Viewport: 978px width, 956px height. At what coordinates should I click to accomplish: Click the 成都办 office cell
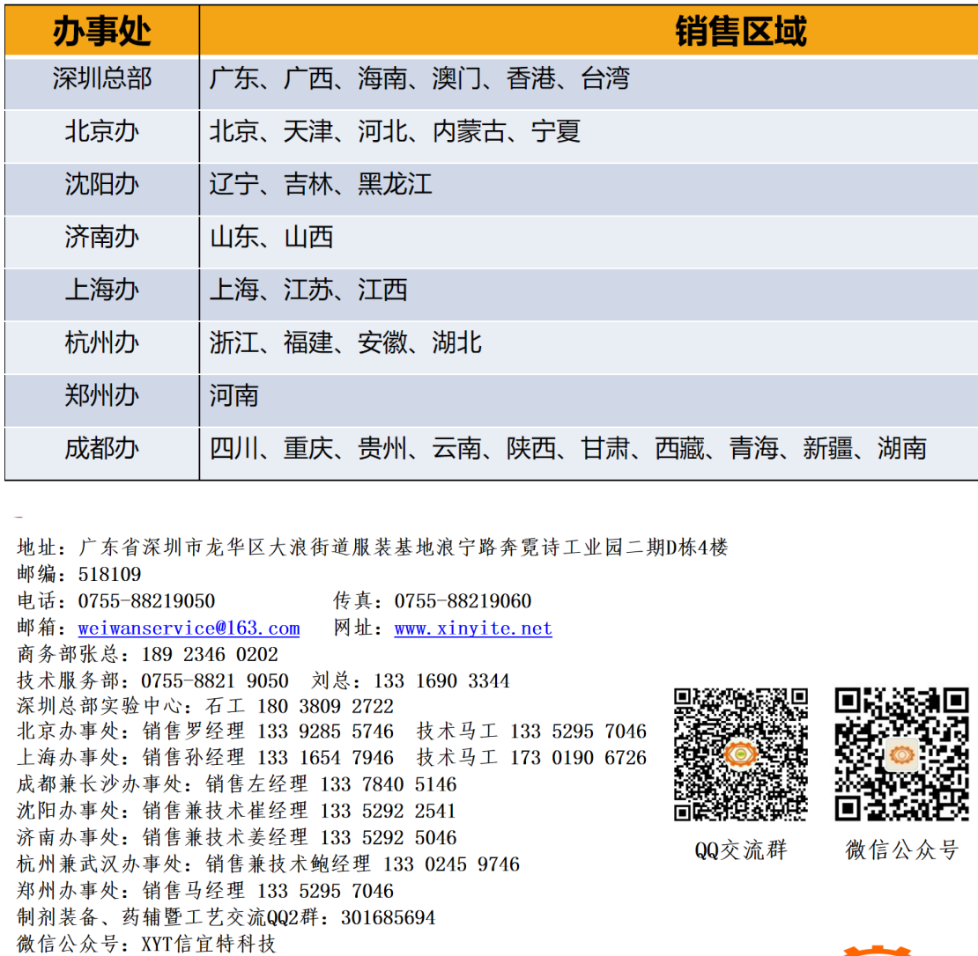(102, 449)
